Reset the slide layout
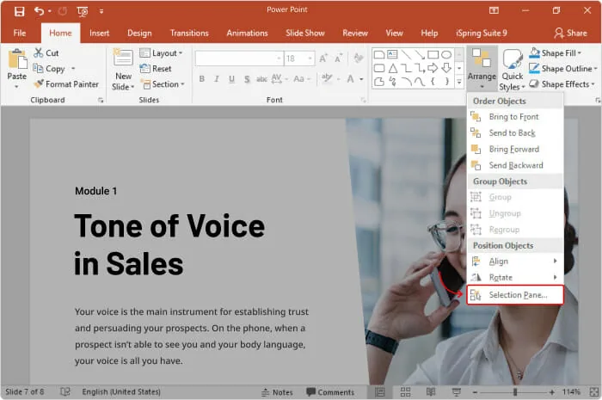Image resolution: width=602 pixels, height=400 pixels. pyautogui.click(x=156, y=69)
